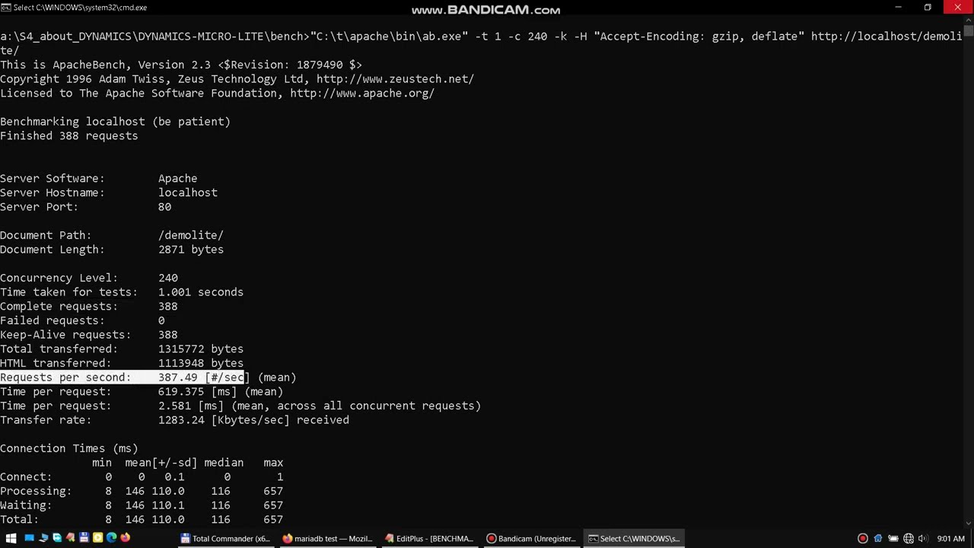The image size is (974, 548).
Task: Open pinned Total Commander floppy-disk icon
Action: [84, 538]
